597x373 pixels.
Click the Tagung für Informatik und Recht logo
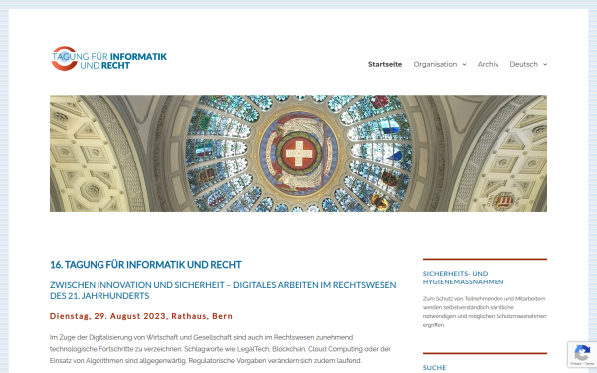point(109,59)
